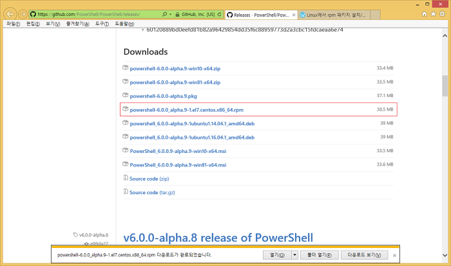
Task: Refresh the page with reload icon
Action: [x=220, y=14]
